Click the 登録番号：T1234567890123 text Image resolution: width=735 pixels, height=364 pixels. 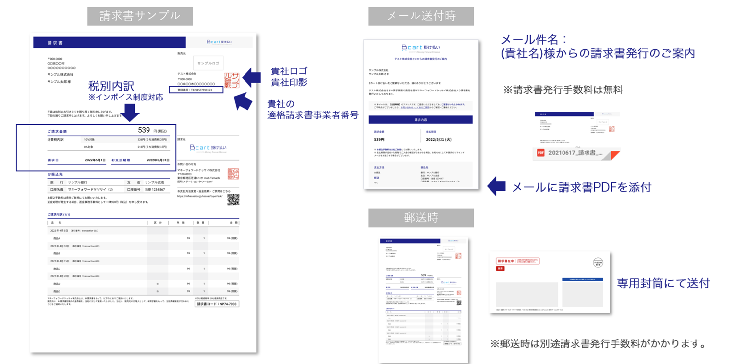tap(195, 90)
